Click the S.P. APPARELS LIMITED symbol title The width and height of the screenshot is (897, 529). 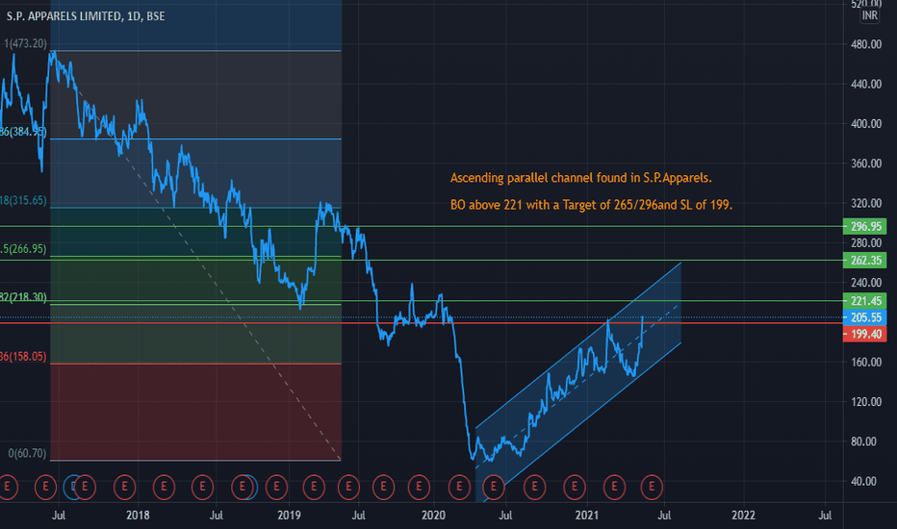[x=86, y=16]
